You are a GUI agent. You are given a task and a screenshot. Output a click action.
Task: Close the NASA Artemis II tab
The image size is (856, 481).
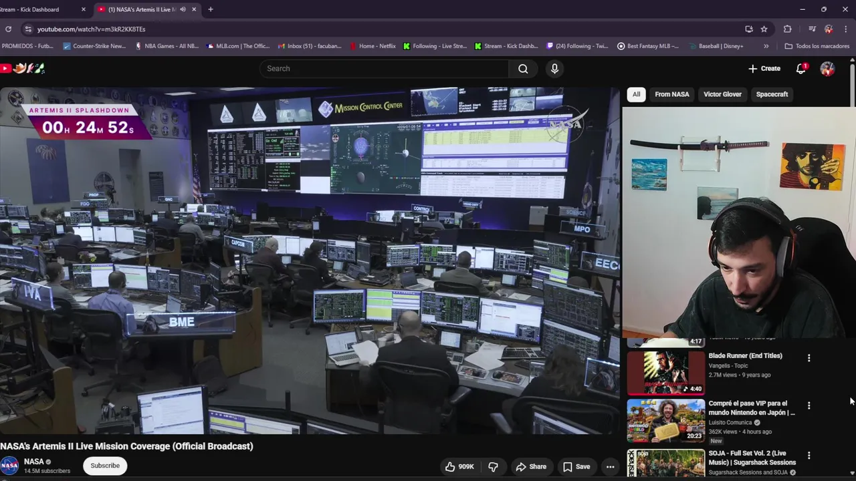tap(194, 9)
